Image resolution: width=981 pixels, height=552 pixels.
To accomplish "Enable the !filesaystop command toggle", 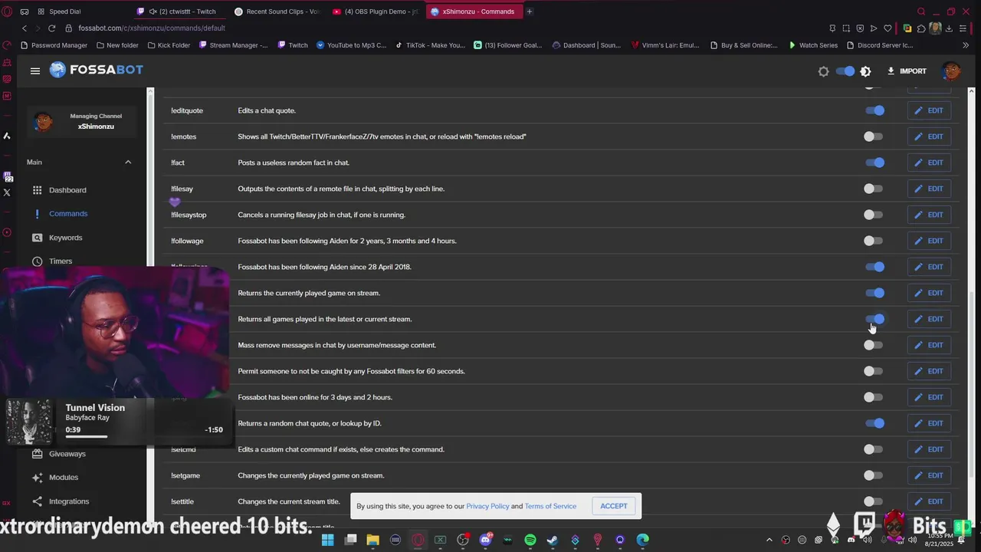I will (874, 215).
